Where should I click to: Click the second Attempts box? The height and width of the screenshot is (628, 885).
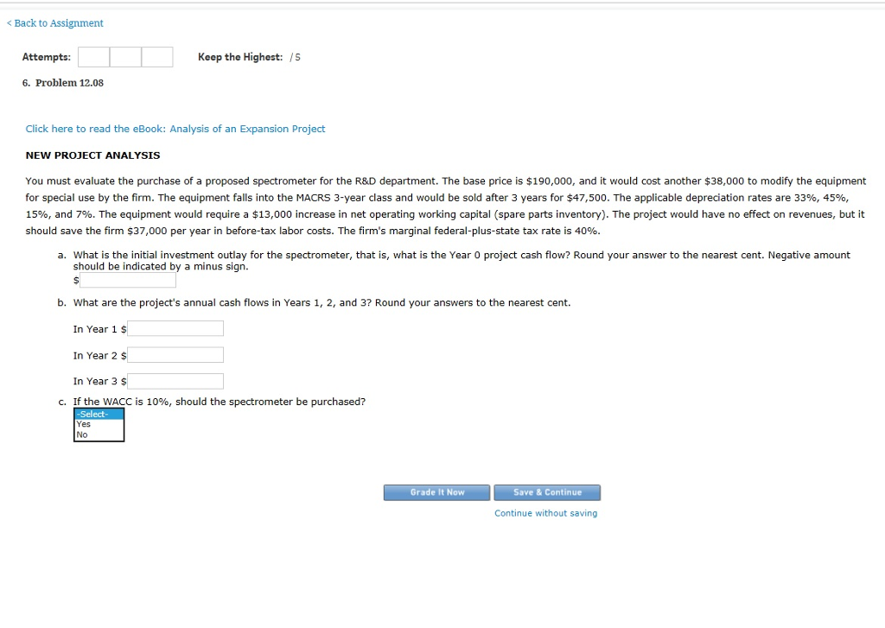124,56
